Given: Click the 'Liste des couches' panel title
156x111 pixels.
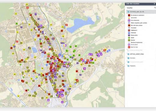Looking at the screenshot, I should (x=133, y=4).
